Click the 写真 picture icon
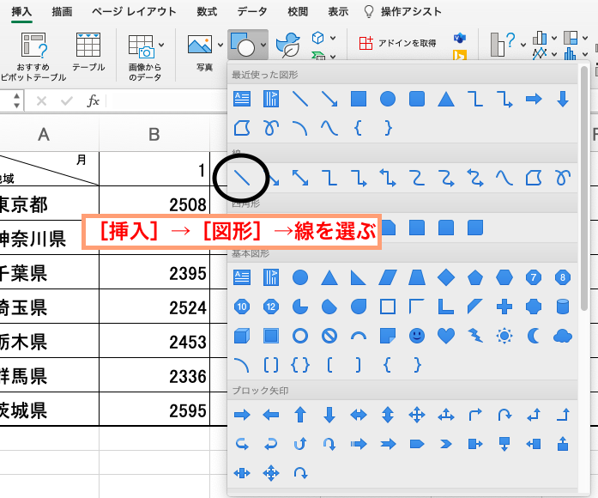598x498 pixels. [x=200, y=45]
